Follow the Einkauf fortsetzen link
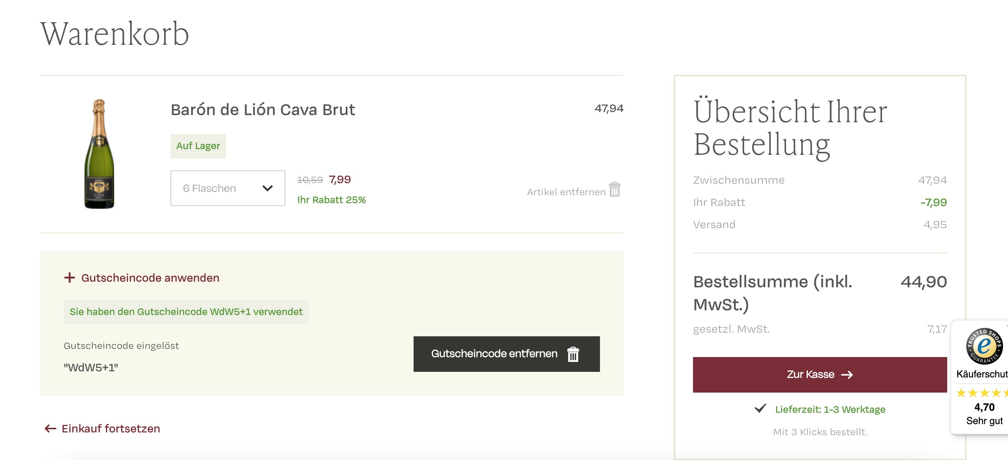The height and width of the screenshot is (460, 1008). point(111,429)
